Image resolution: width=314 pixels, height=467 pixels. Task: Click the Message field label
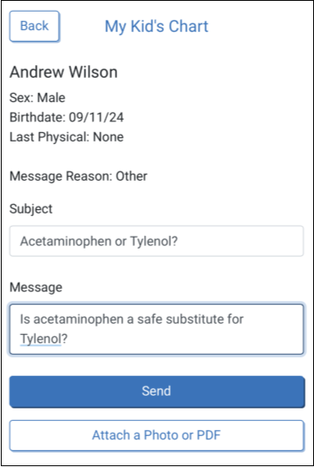coord(36,287)
